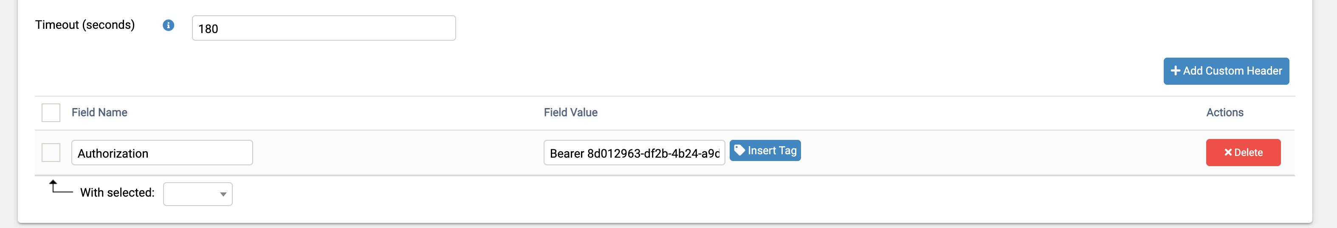Add a new custom header
1337x228 pixels.
1226,71
